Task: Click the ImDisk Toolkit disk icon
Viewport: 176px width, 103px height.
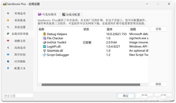Action: point(45,42)
